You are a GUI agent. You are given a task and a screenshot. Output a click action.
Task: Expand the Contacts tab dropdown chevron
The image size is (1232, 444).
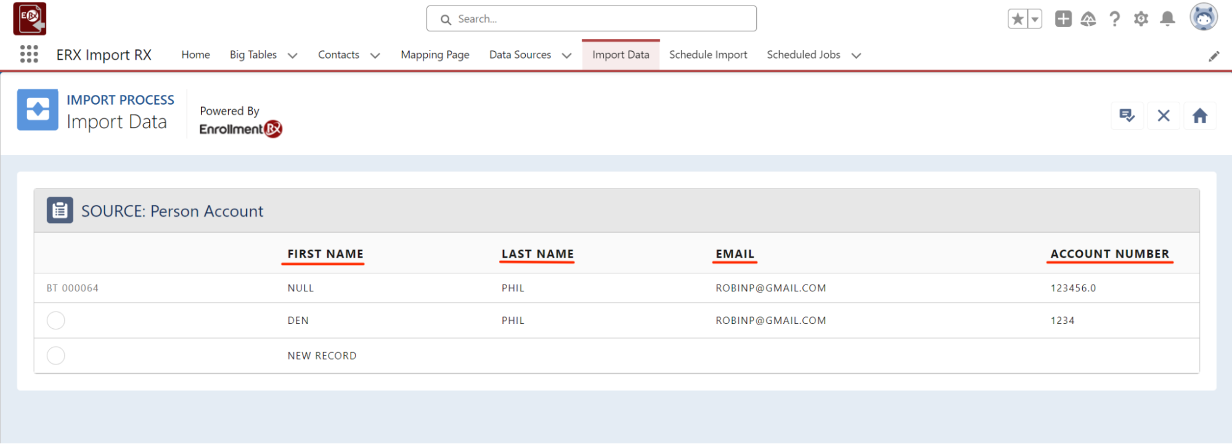click(x=375, y=55)
